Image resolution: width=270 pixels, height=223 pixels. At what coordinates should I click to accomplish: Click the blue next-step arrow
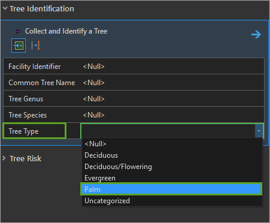point(256,35)
